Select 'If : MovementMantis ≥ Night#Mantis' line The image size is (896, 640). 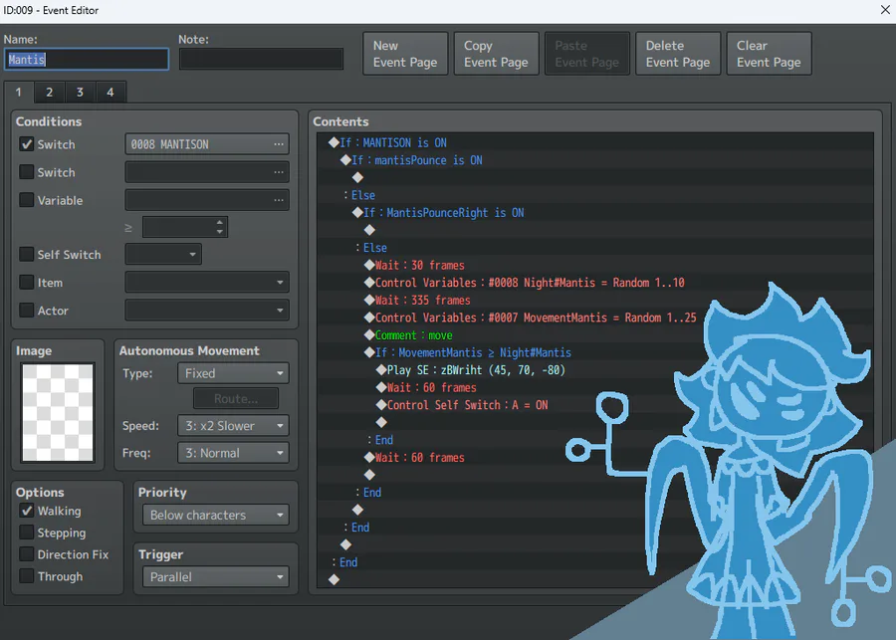click(595, 352)
